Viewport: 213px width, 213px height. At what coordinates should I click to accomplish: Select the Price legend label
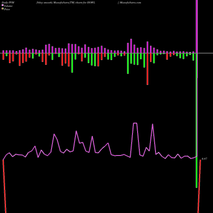[7, 9]
